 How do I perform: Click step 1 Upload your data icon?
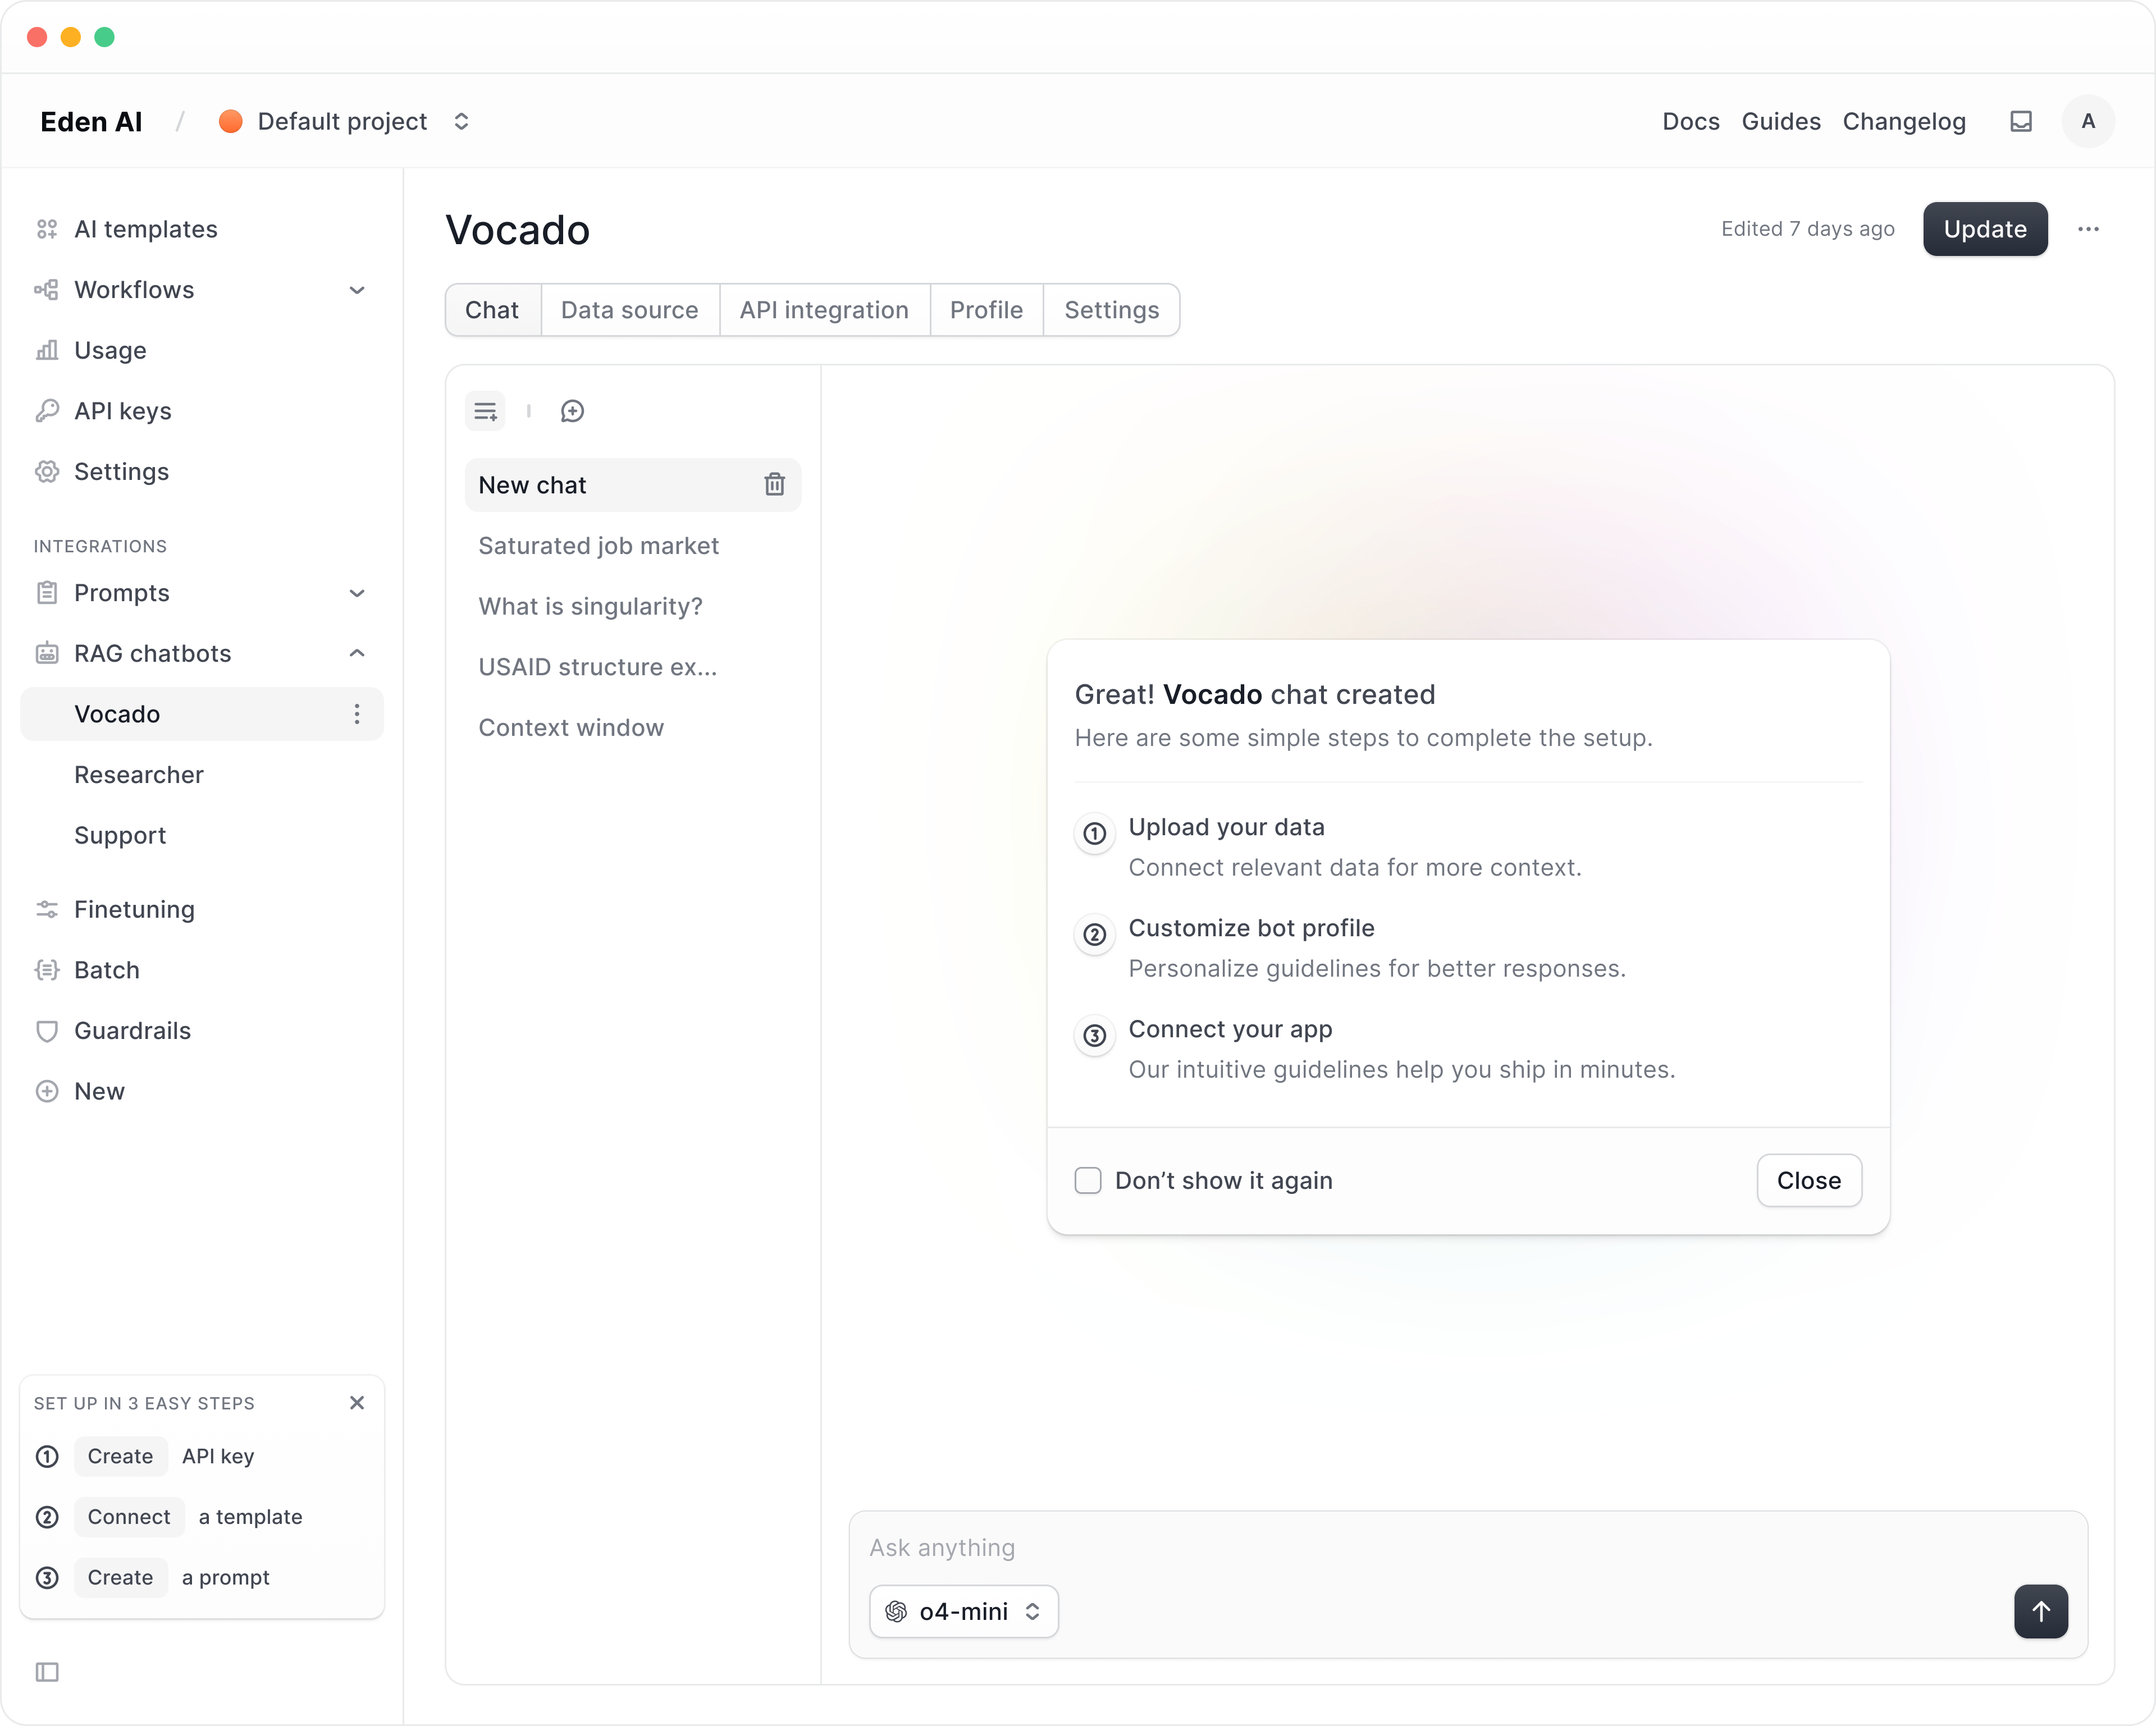pos(1095,833)
